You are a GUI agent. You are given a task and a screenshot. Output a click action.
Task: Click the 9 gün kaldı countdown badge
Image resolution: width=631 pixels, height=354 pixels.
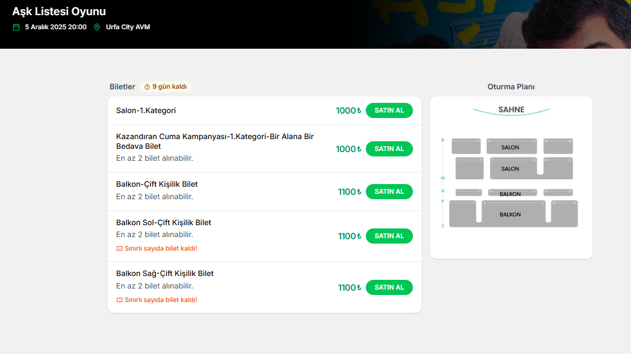[x=166, y=87]
